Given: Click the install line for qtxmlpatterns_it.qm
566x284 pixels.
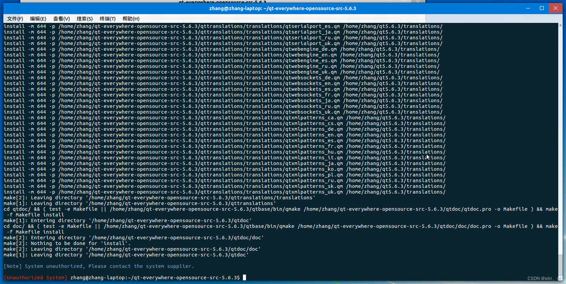Looking at the screenshot, I should point(225,158).
